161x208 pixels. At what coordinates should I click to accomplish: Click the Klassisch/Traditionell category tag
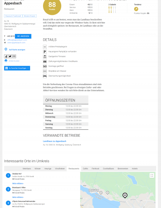click(x=13, y=16)
